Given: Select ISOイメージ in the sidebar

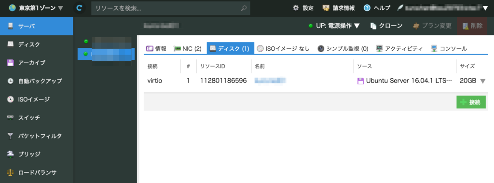Looking at the screenshot, I should pyautogui.click(x=37, y=99).
